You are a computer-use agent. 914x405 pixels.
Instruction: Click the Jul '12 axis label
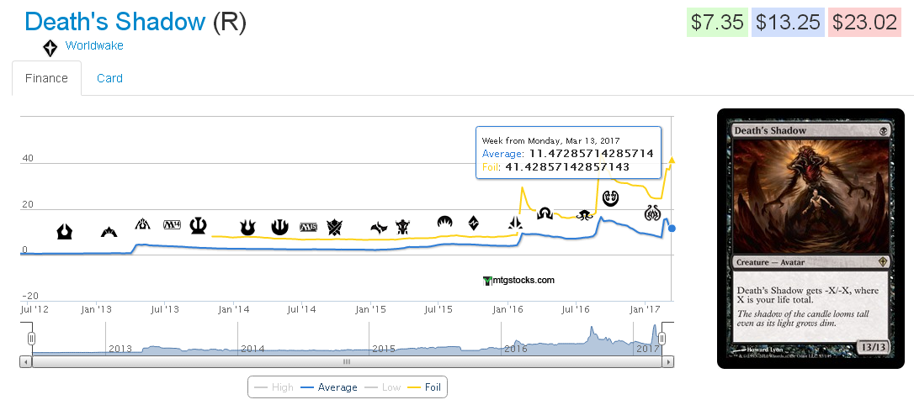pyautogui.click(x=34, y=309)
